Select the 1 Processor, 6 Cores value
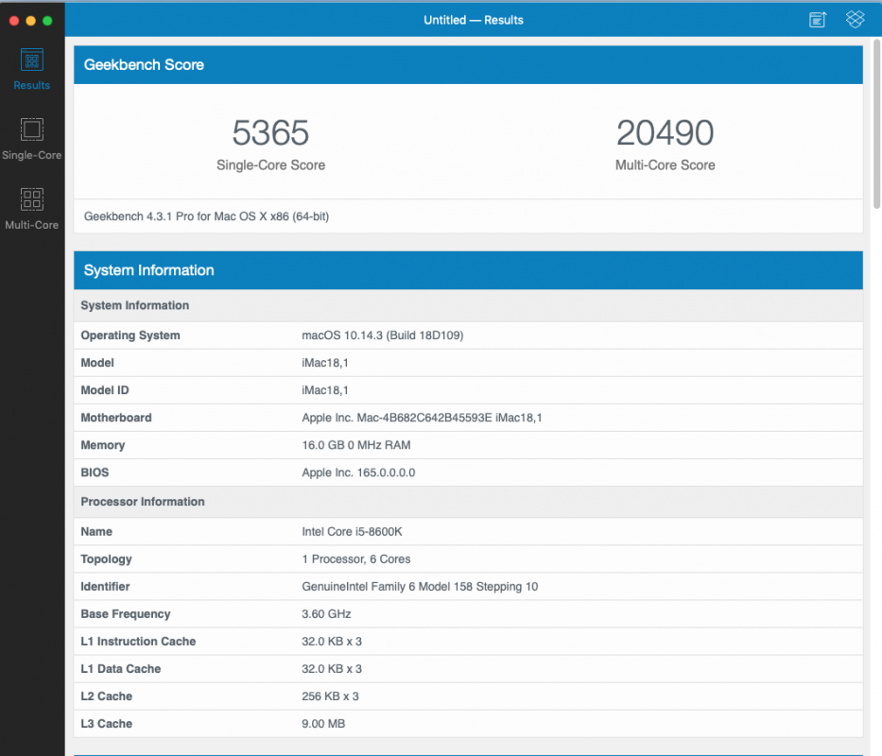882x756 pixels. coord(356,559)
